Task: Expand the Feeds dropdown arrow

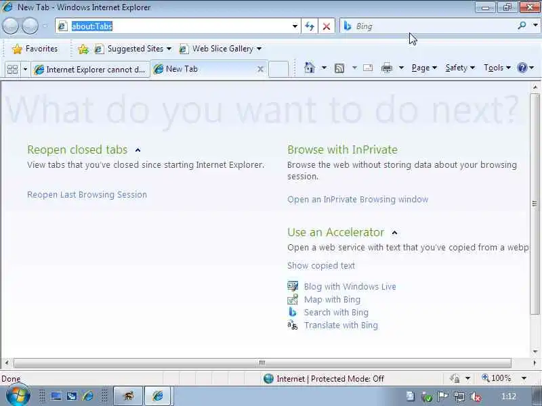Action: [x=354, y=68]
